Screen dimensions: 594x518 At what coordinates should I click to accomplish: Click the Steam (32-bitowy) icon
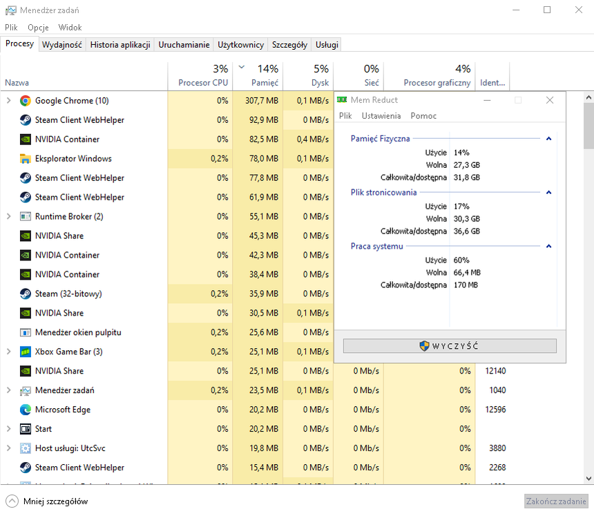click(x=26, y=294)
